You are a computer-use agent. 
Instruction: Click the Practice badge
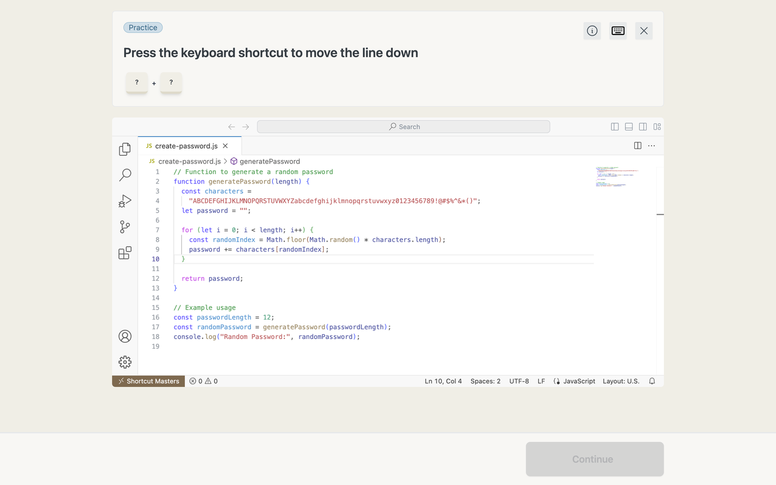tap(143, 27)
